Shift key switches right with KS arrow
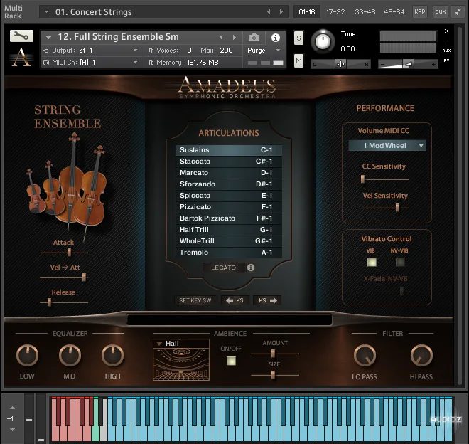 coord(267,300)
